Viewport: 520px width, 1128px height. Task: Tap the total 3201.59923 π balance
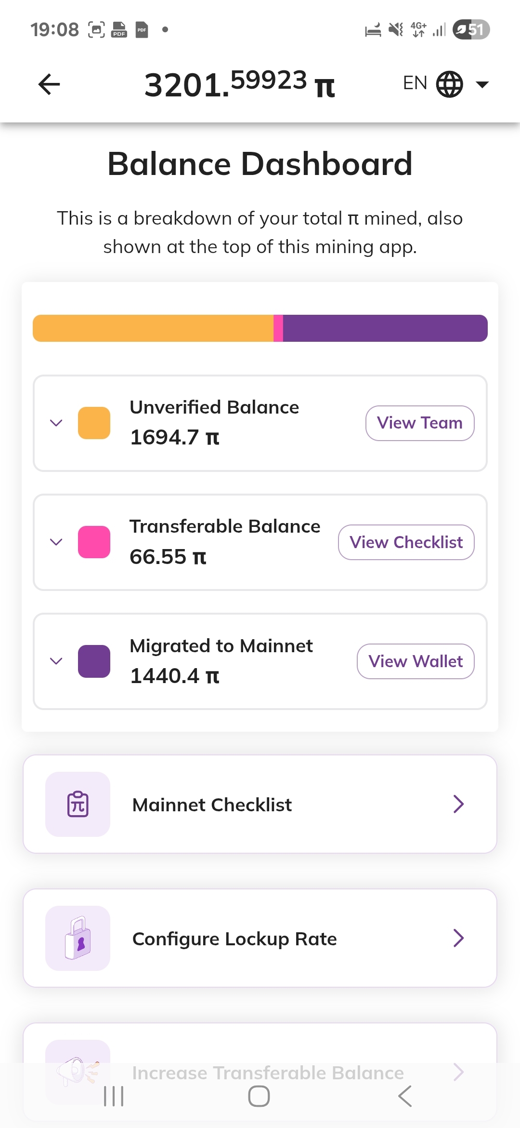tap(239, 84)
